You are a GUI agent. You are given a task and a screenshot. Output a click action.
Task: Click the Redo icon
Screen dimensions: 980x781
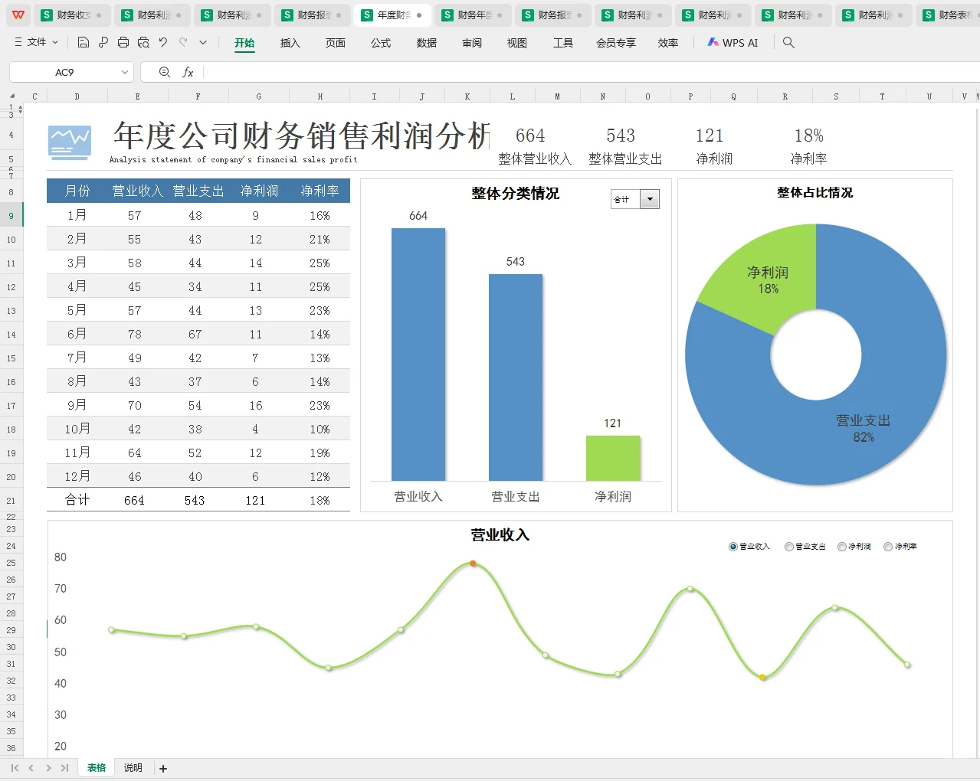click(x=182, y=43)
